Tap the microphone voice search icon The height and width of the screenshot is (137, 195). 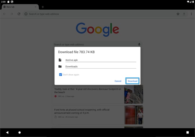139,45
